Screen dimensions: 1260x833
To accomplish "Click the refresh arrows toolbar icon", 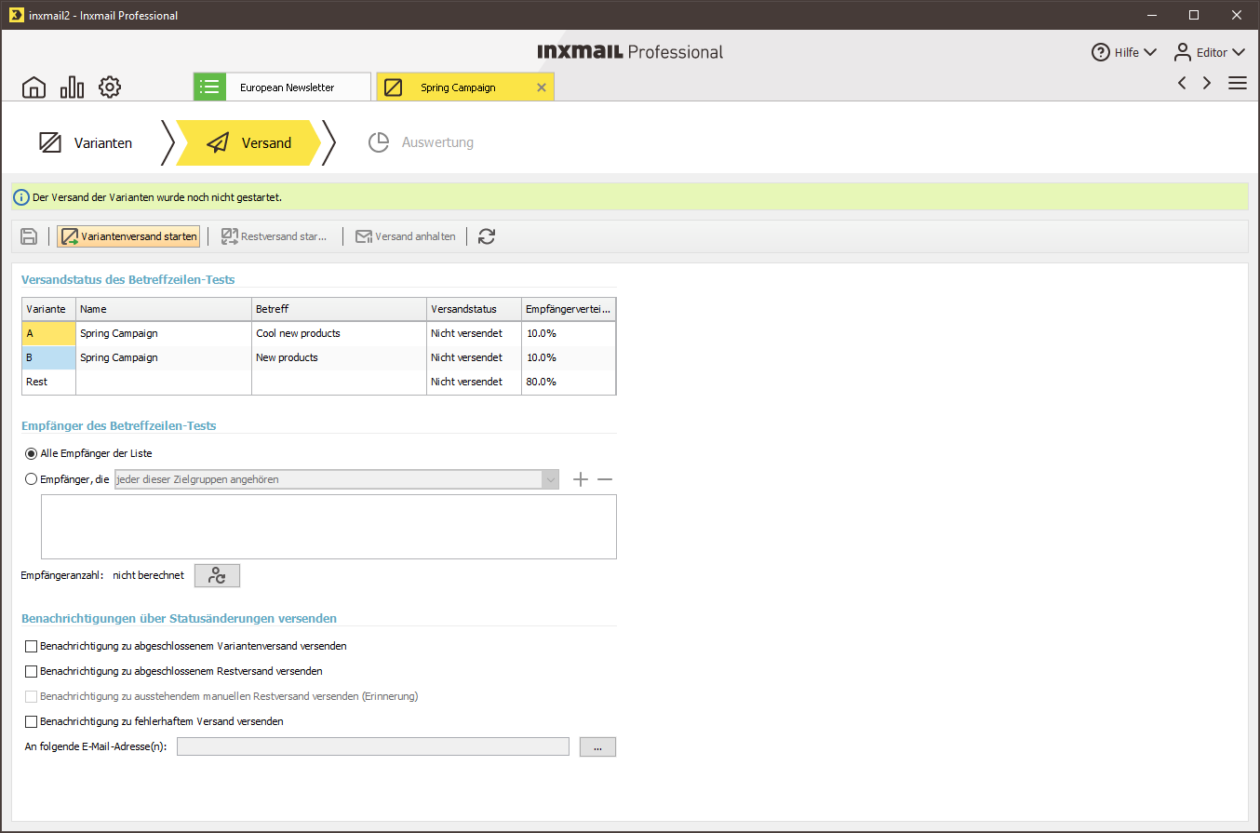I will [487, 236].
